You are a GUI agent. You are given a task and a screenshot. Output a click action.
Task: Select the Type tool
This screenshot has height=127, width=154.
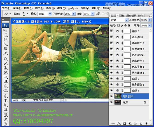5,100
